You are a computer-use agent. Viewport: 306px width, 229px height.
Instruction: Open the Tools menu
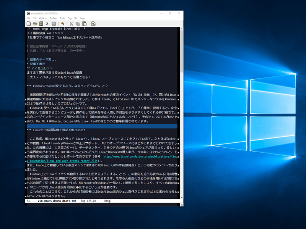62,18
